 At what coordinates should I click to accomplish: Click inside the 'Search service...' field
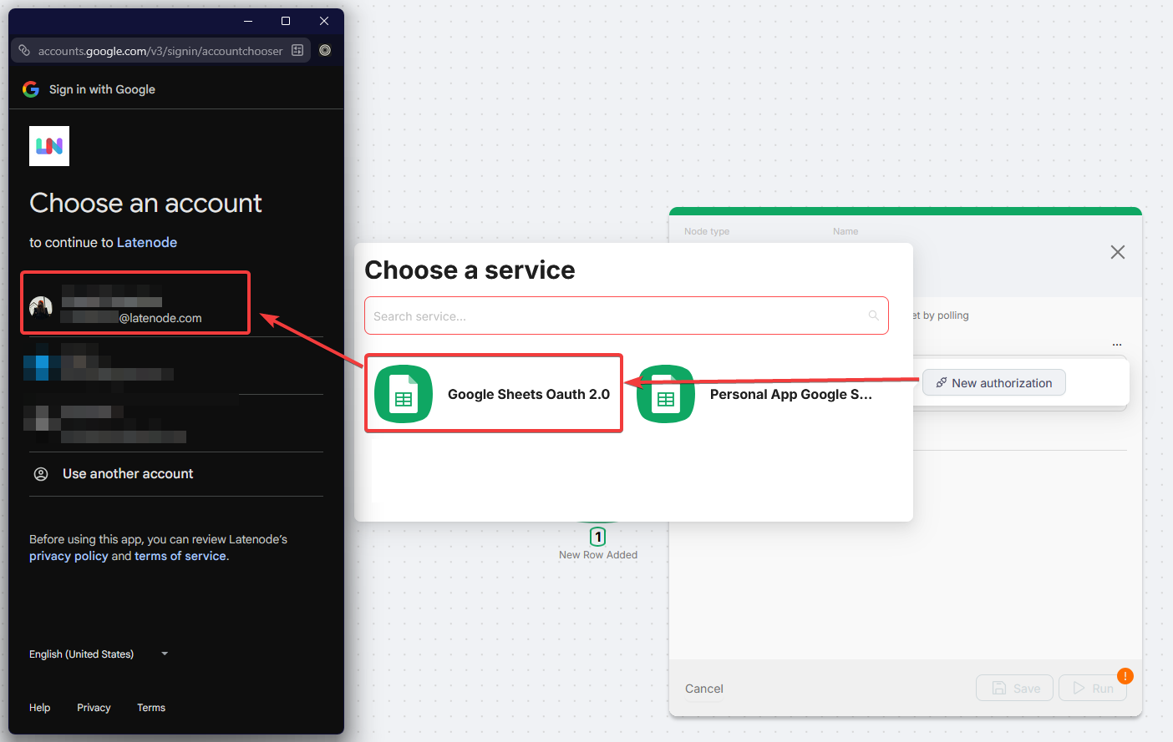pyautogui.click(x=585, y=315)
